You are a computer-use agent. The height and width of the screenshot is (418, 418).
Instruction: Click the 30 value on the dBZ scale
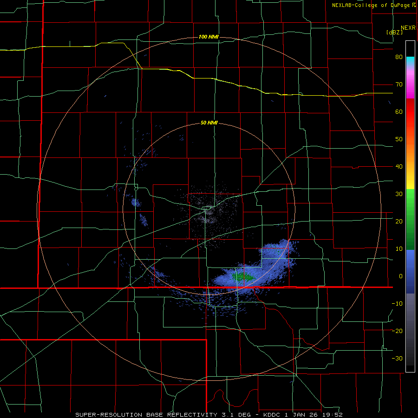coord(399,194)
